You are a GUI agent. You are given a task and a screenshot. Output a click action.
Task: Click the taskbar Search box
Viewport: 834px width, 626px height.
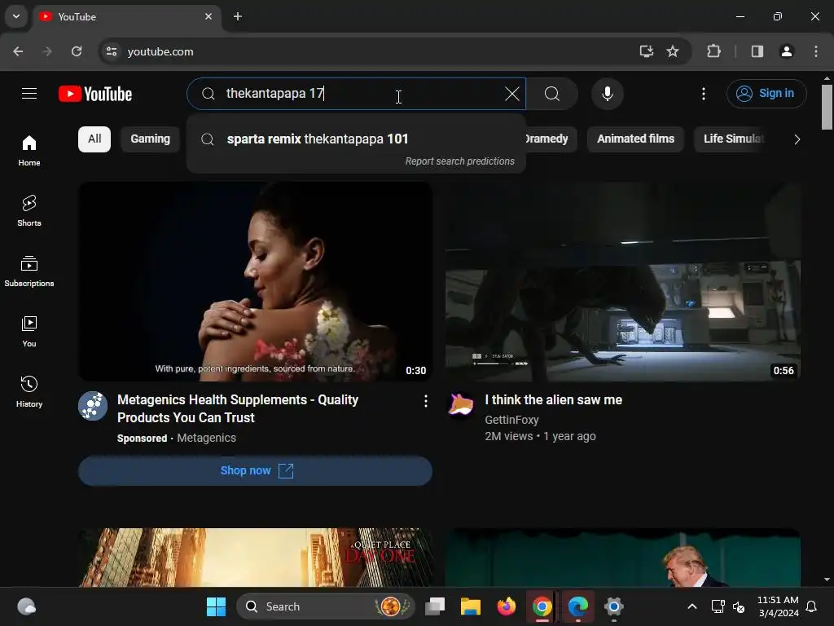pos(326,606)
